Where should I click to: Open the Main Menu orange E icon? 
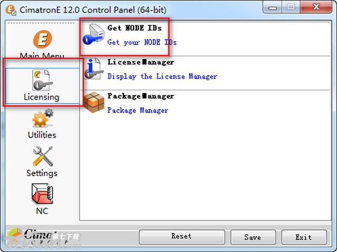coord(43,40)
